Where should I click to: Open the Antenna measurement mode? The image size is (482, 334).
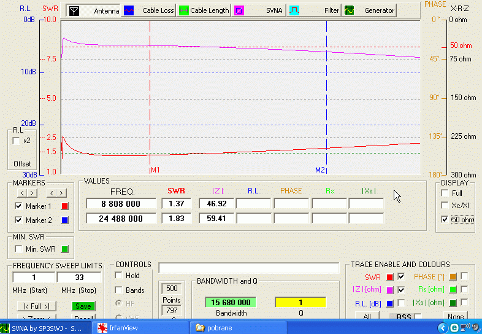pos(94,10)
